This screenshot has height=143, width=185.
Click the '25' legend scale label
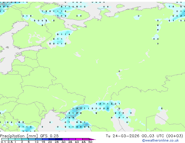click(57, 142)
